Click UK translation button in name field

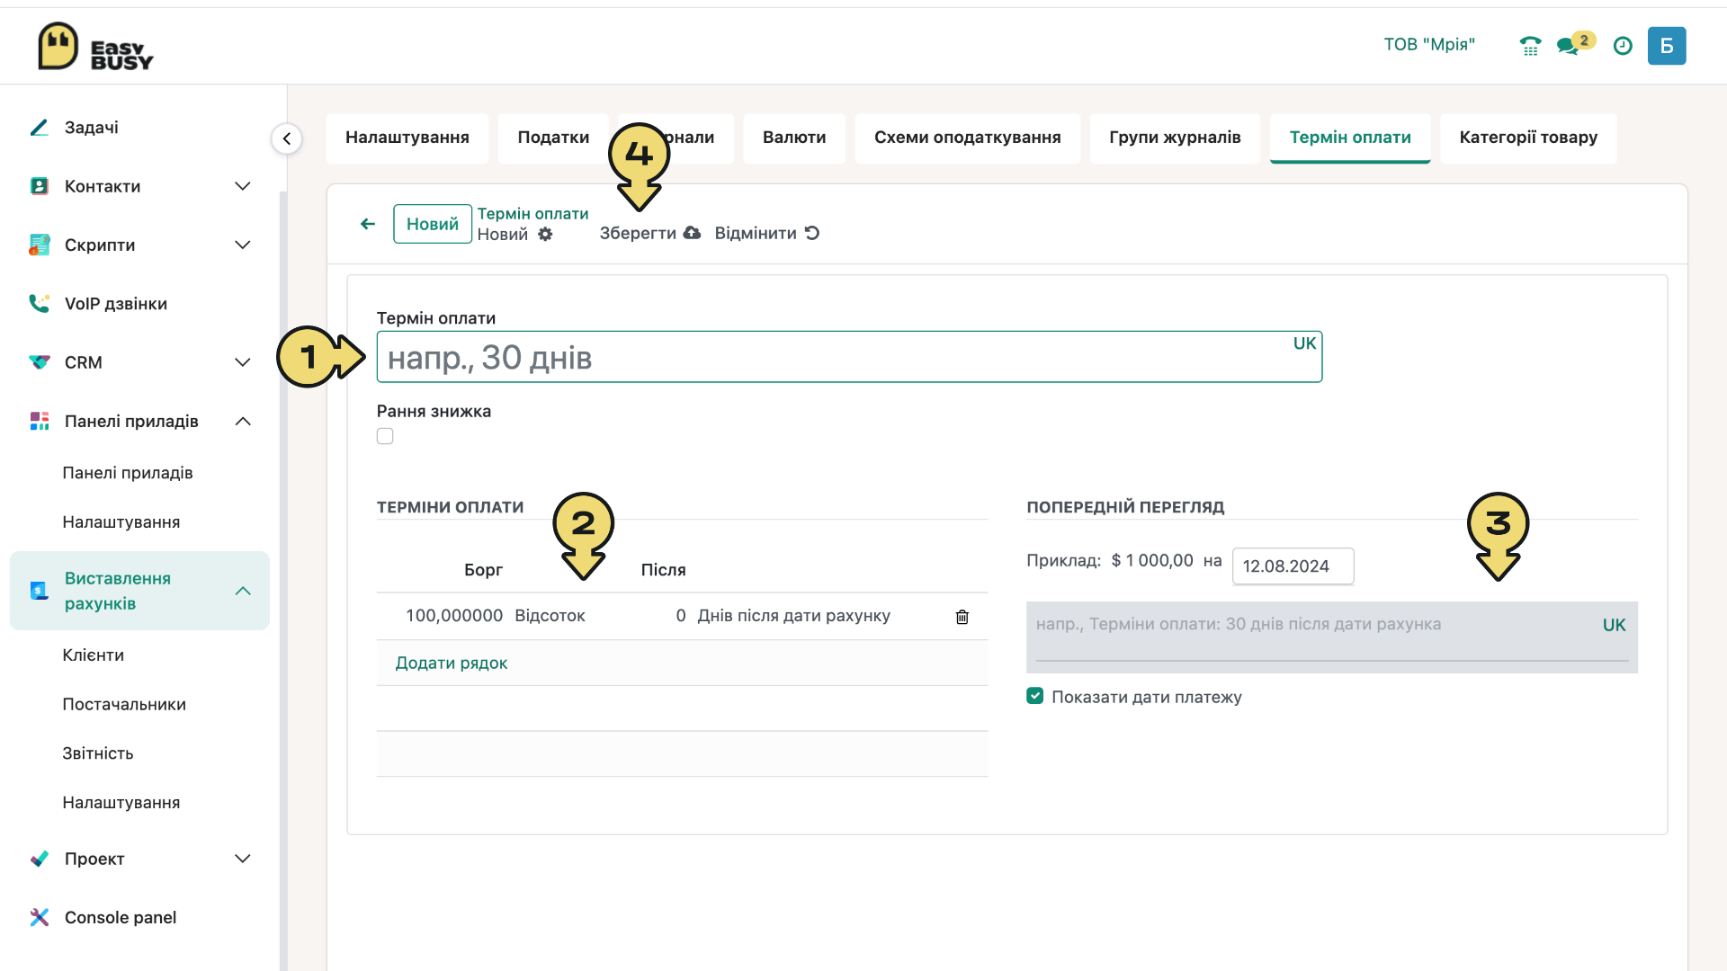click(1304, 343)
